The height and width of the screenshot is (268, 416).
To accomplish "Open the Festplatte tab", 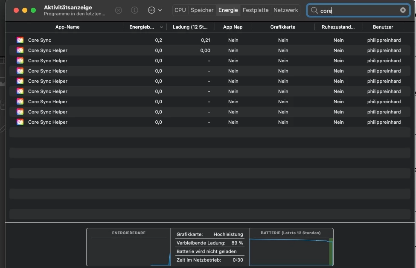I will pos(256,10).
